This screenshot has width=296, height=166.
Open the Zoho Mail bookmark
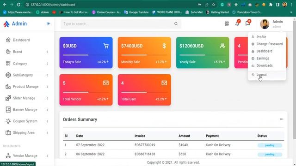tap(194, 12)
